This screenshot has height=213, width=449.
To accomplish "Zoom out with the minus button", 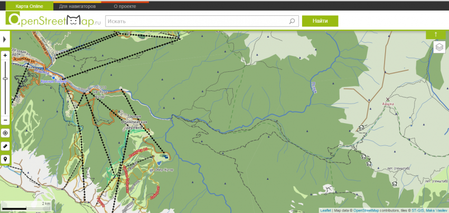I will 5,120.
